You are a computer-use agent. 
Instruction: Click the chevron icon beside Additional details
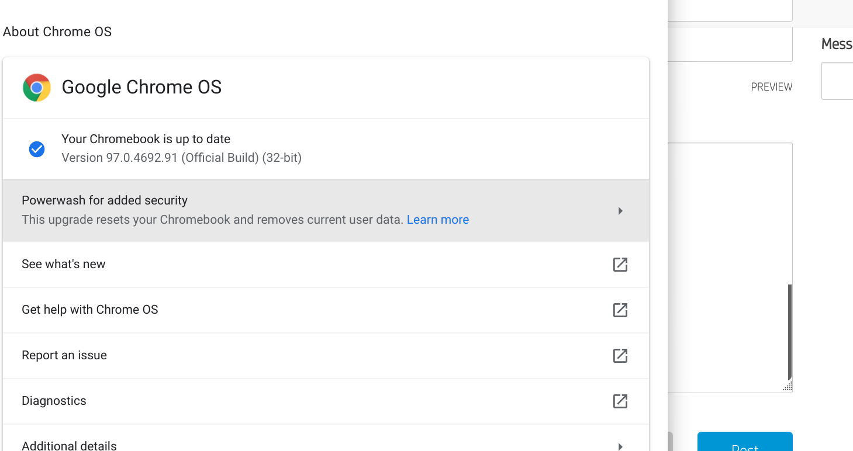coord(620,446)
